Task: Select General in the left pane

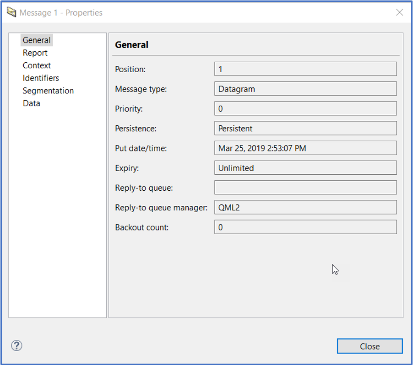Action: [37, 40]
